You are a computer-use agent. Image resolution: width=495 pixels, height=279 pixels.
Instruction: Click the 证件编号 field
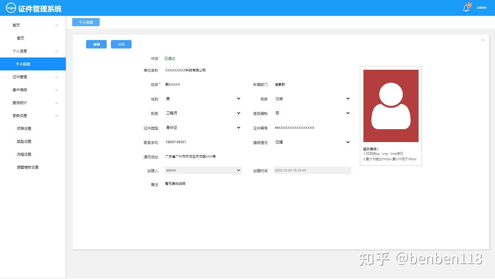point(312,128)
